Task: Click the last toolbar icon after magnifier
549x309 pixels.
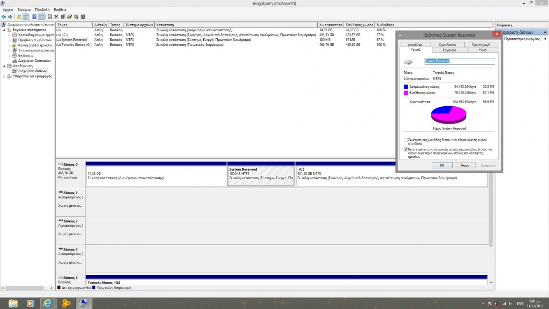Action: click(83, 17)
